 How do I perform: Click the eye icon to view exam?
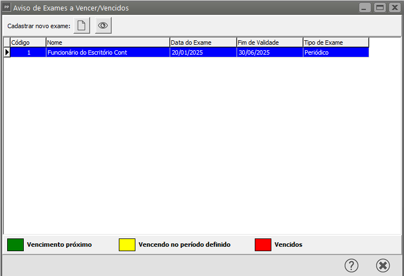[x=103, y=26]
